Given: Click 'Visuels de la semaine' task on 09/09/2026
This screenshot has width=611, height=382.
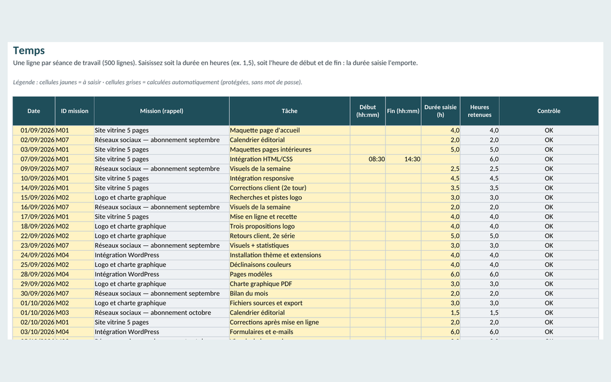Looking at the screenshot, I should click(x=289, y=169).
